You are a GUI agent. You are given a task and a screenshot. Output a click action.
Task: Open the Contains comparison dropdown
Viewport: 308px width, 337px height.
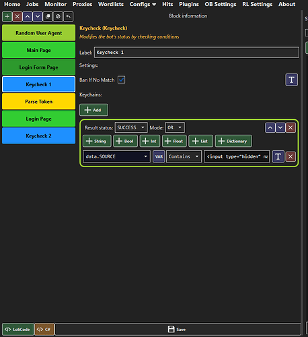pyautogui.click(x=184, y=156)
